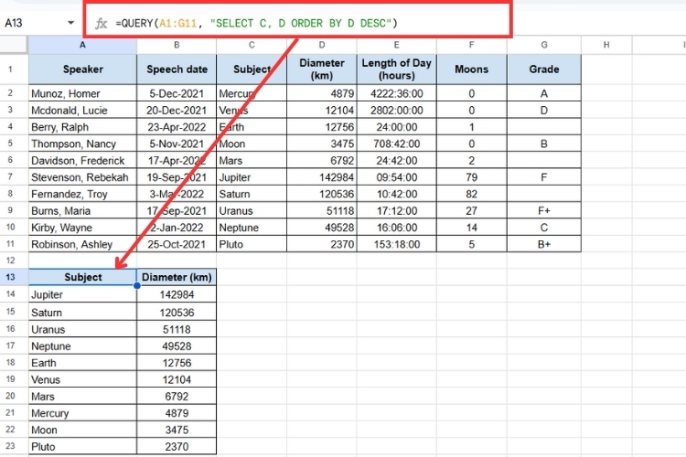The image size is (686, 457).
Task: Click length of day 153:18:00
Action: click(396, 244)
